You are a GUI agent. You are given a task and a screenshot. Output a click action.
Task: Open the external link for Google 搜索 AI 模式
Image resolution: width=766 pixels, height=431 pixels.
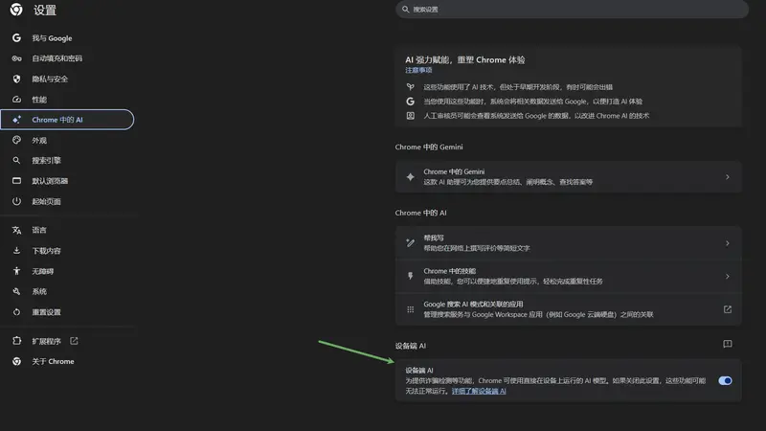[728, 309]
